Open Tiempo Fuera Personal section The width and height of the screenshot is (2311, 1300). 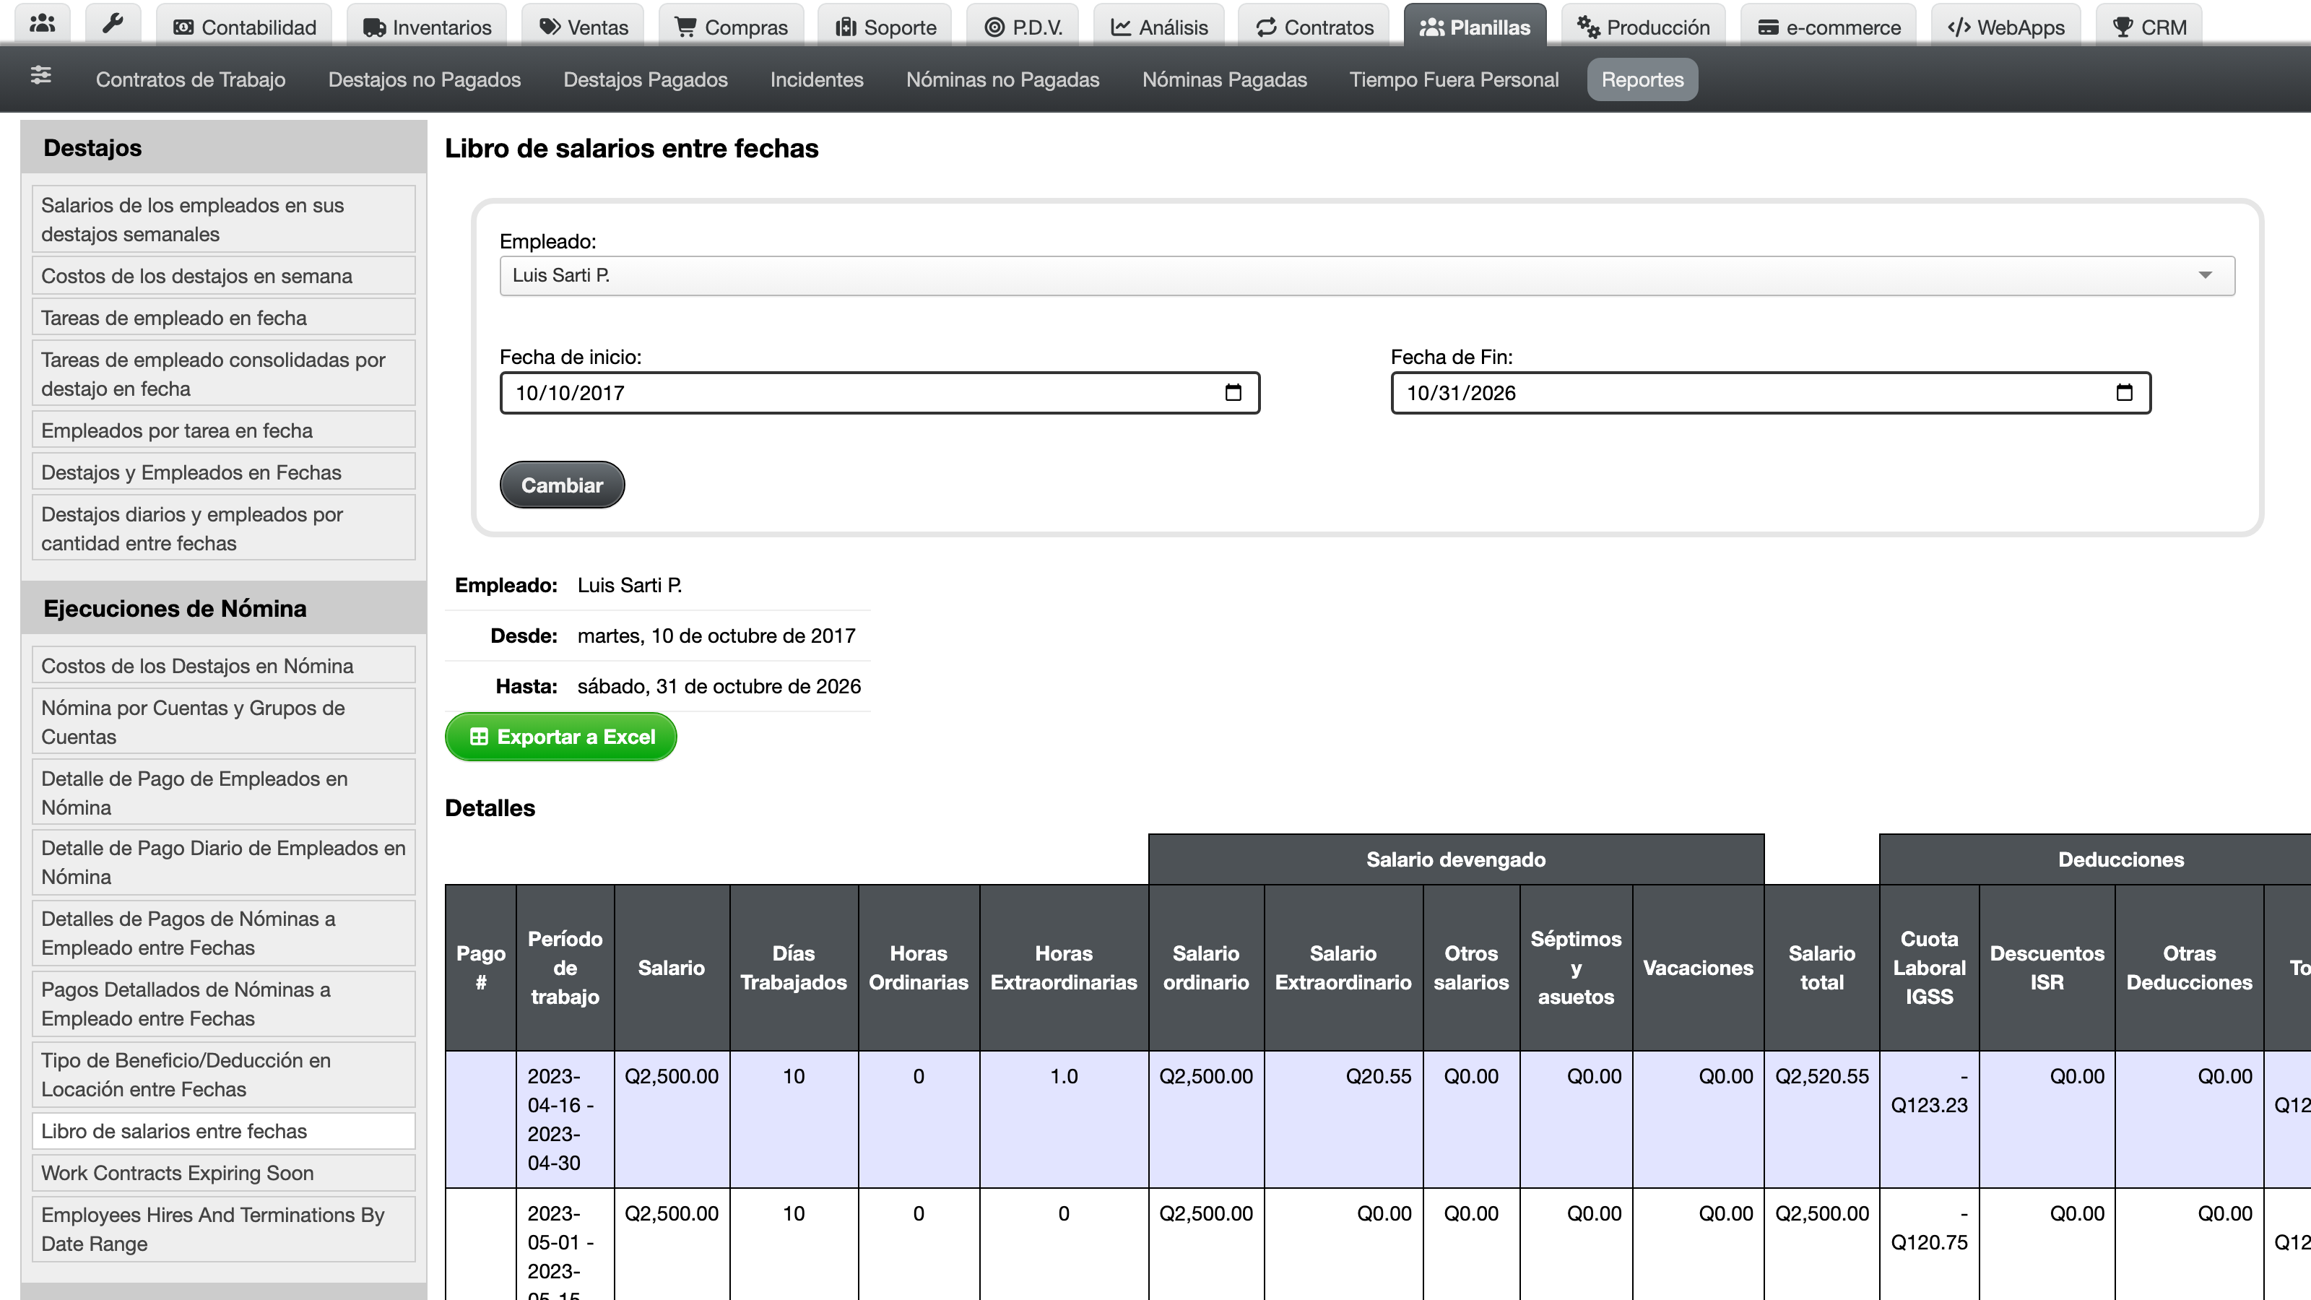1453,80
